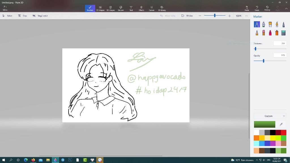This screenshot has width=290, height=163.
Task: Activate the Select tool
Action: [x=7, y=16]
